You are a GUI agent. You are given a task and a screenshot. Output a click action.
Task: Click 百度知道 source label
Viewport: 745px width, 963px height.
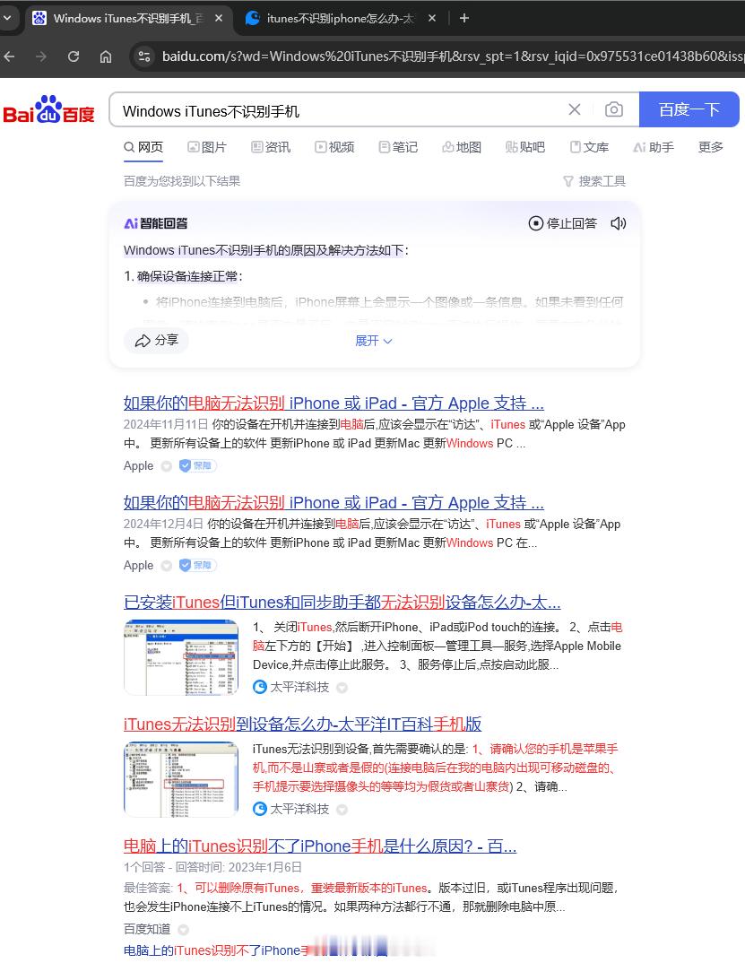coord(147,929)
